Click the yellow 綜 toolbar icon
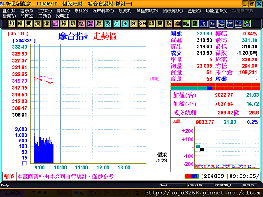 pos(64,24)
